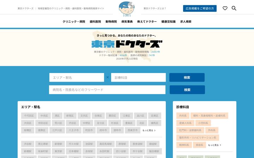
Task: Choose the 府中市 area tag
Action: (103, 130)
